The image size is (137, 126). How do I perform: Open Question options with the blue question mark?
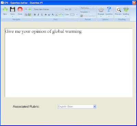pos(109,9)
